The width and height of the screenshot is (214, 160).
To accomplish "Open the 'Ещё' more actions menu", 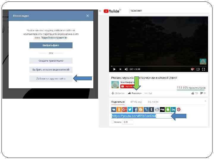I will coord(148,93).
